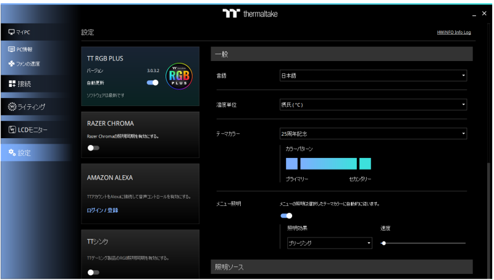494x280 pixels.
Task: Open the 接続 section icon
Action: [12, 84]
